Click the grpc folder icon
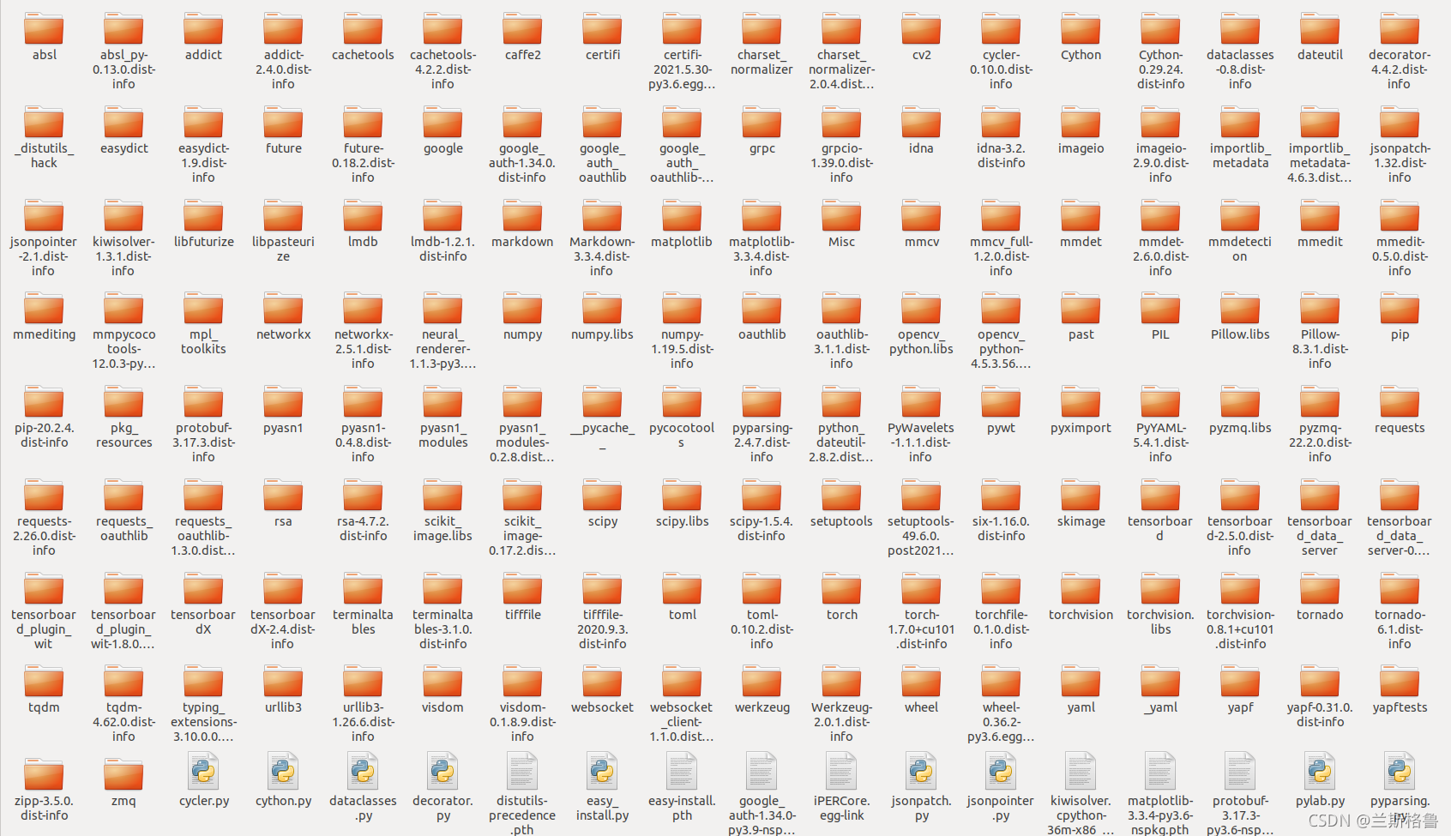This screenshot has height=836, width=1451. point(762,123)
